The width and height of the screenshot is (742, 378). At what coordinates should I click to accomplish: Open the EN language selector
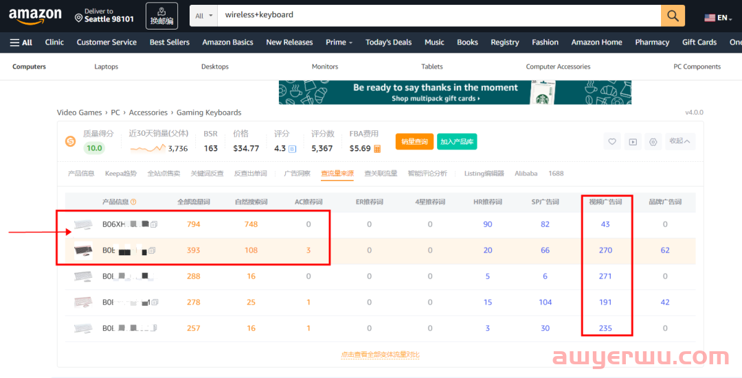pos(719,17)
